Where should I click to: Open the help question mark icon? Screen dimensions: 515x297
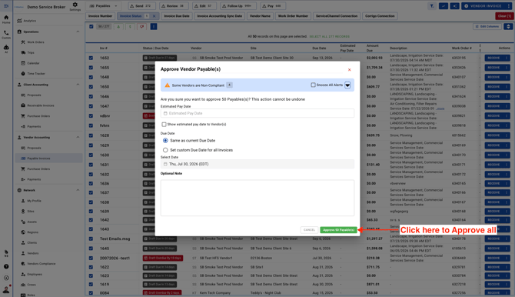coord(6,266)
